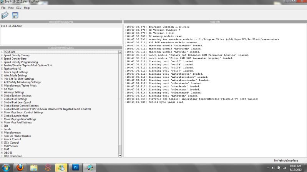Click No Vehicle Interface status text
Viewport: 307px width, 172px height.
[286, 161]
